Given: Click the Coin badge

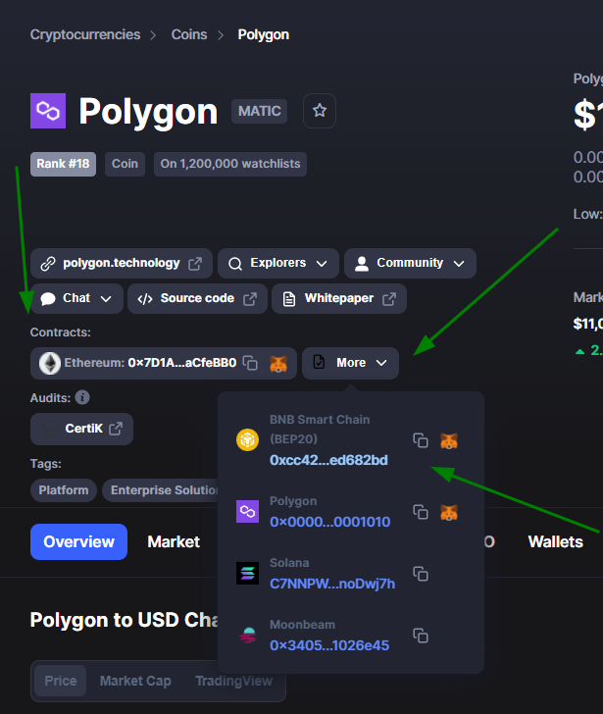Looking at the screenshot, I should click(125, 164).
